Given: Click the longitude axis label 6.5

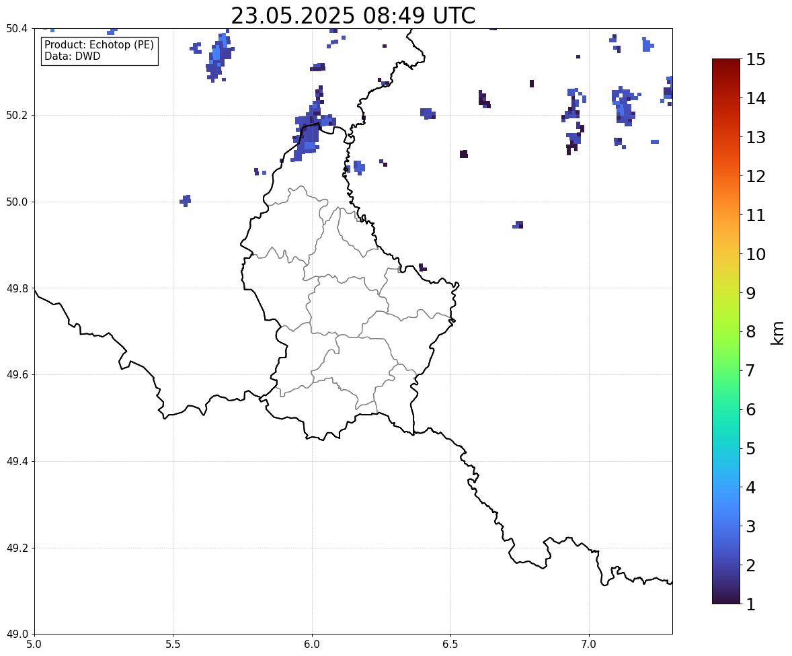Looking at the screenshot, I should tap(450, 645).
